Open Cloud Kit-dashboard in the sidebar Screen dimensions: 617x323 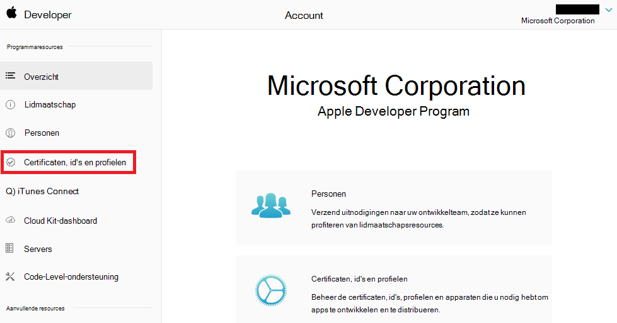click(61, 221)
